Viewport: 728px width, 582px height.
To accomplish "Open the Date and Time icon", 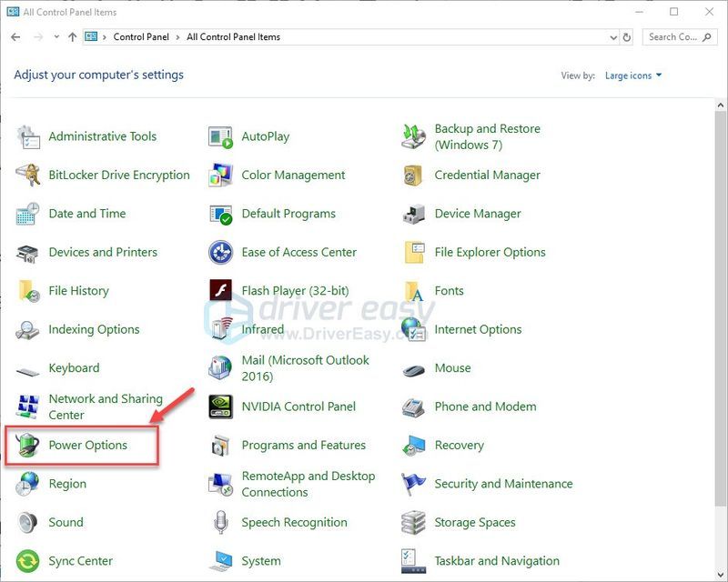I will click(x=28, y=214).
